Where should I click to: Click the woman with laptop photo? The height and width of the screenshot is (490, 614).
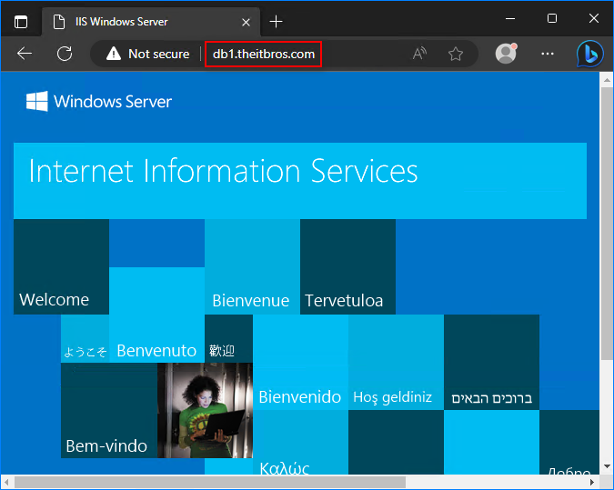point(205,411)
